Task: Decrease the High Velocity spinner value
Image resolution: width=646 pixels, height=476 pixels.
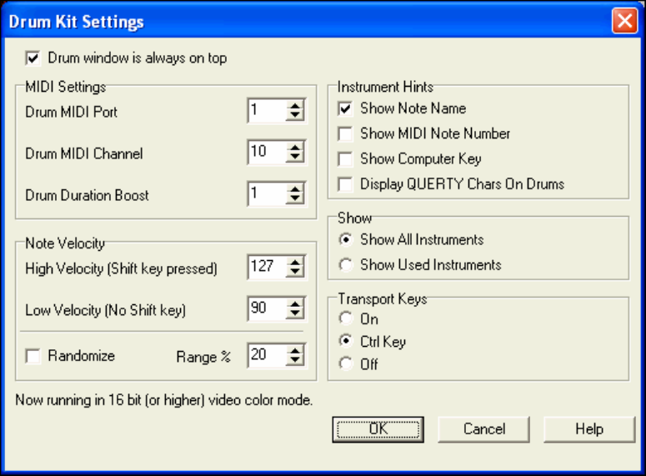Action: (x=294, y=273)
